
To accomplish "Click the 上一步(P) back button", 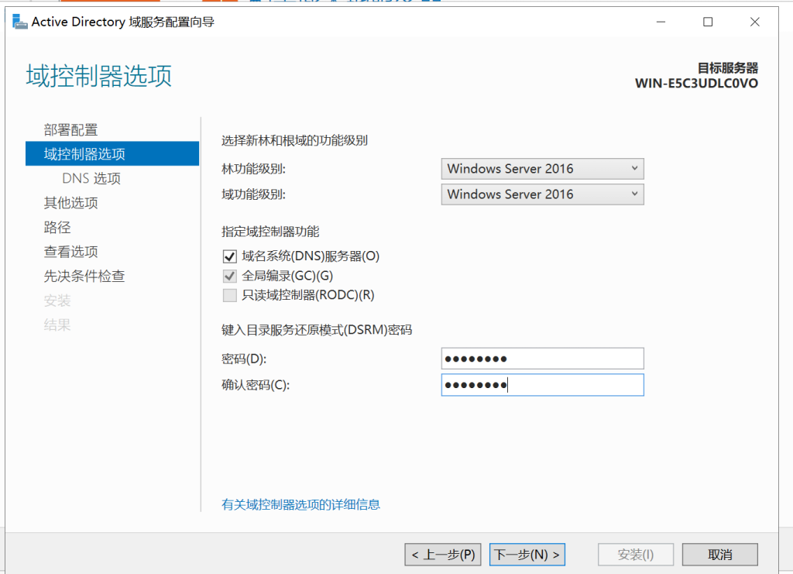I will tap(443, 555).
